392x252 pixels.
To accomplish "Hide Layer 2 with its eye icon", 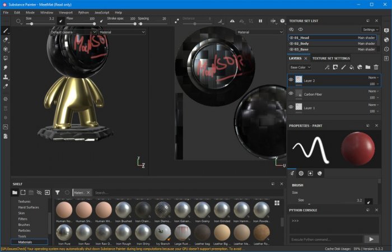I will click(x=291, y=80).
